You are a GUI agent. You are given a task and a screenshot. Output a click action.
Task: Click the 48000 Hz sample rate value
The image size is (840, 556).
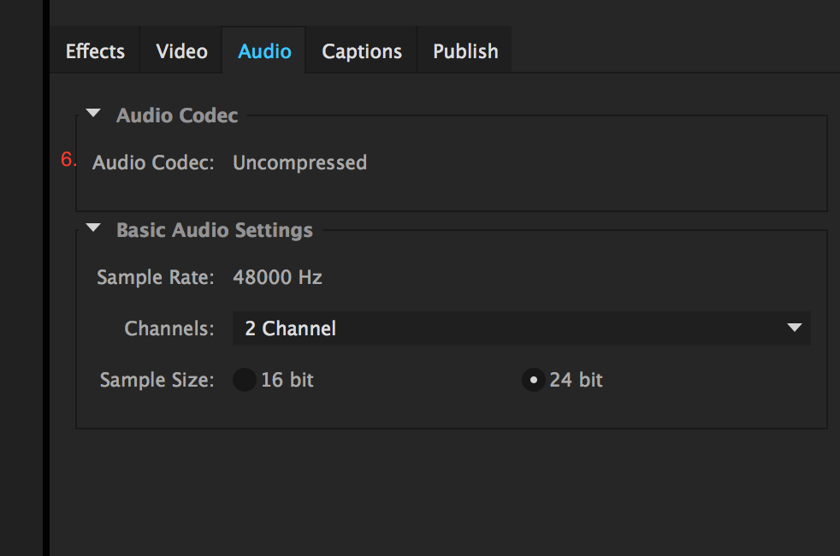[x=277, y=277]
